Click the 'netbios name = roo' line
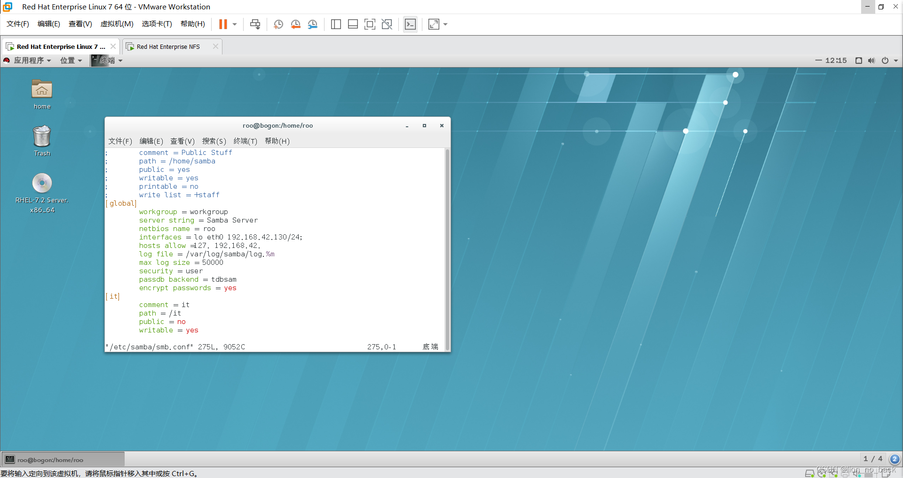Viewport: 903px width, 478px height. (177, 229)
